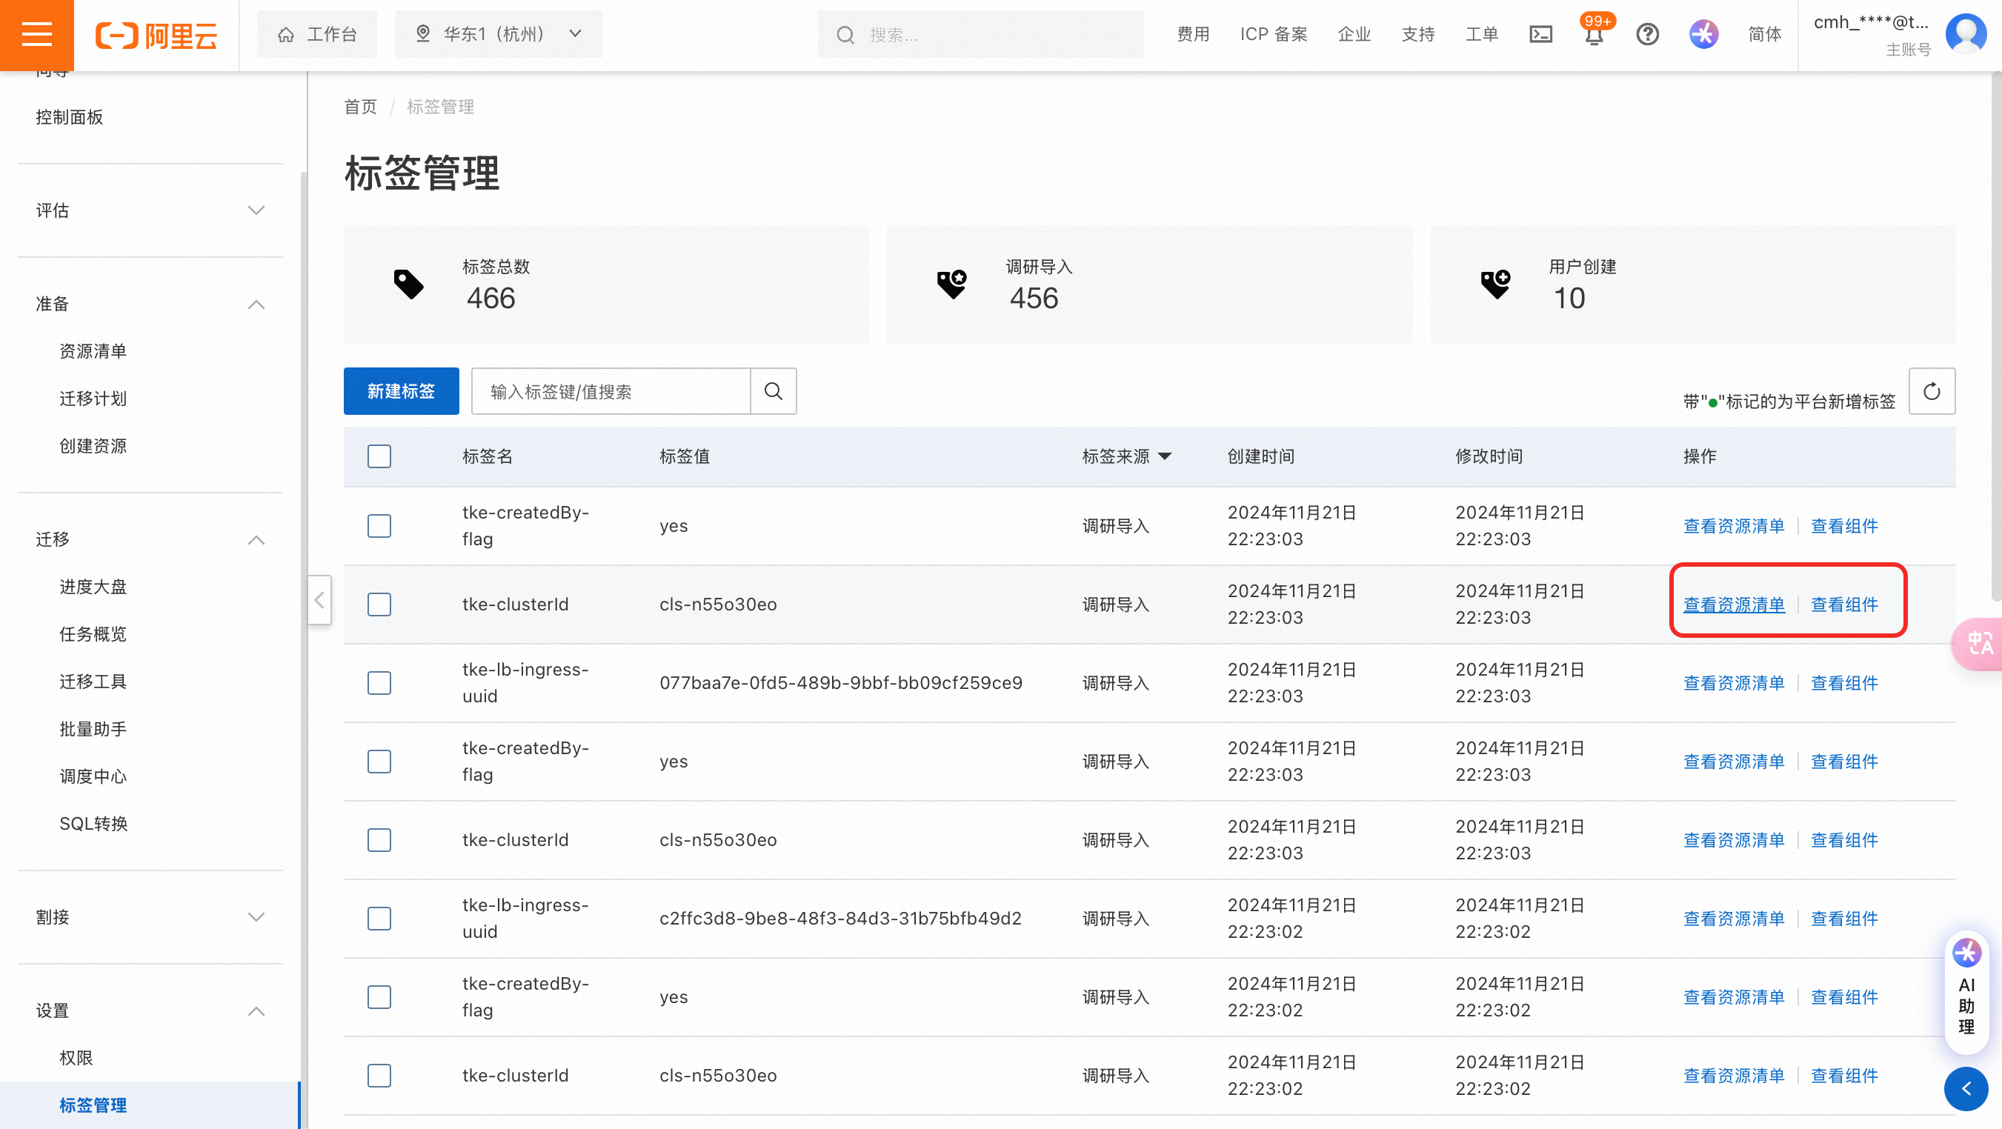2002x1129 pixels.
Task: Click the top 搜索 search box
Action: [980, 34]
